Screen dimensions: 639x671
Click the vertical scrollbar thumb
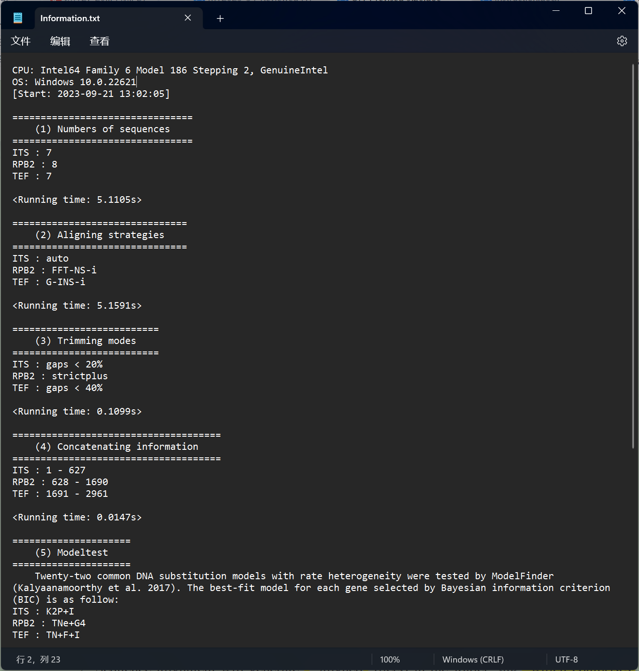point(633,254)
